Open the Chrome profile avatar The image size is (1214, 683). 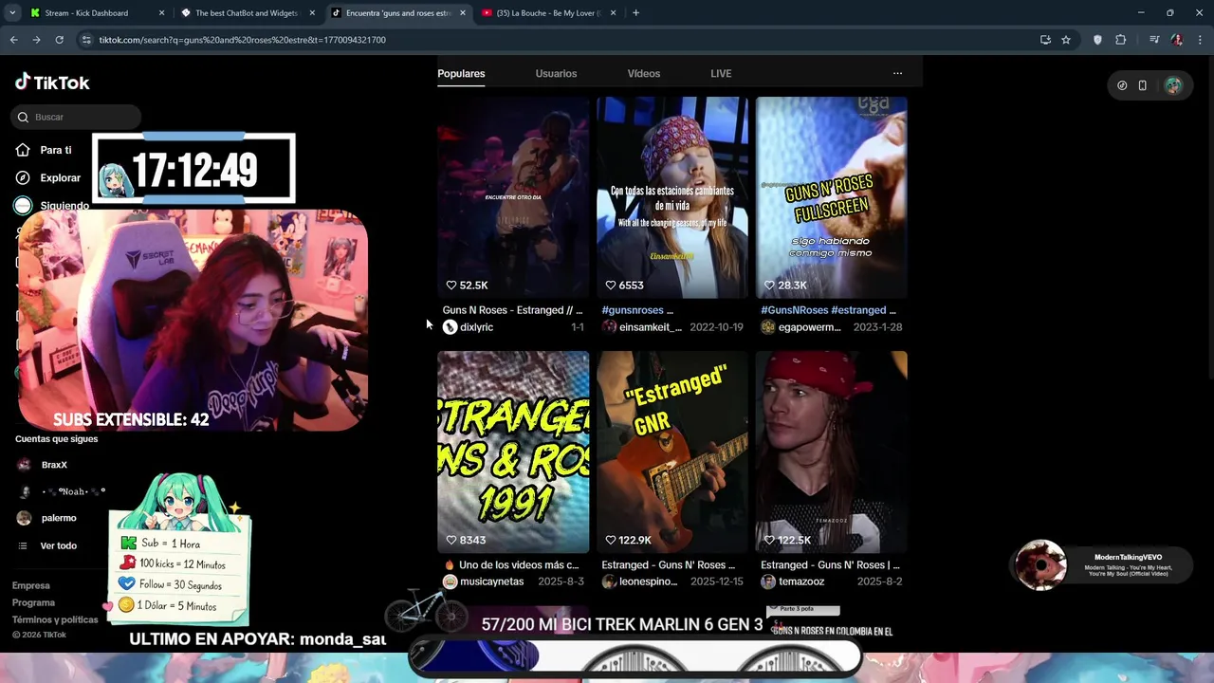[x=1177, y=40]
